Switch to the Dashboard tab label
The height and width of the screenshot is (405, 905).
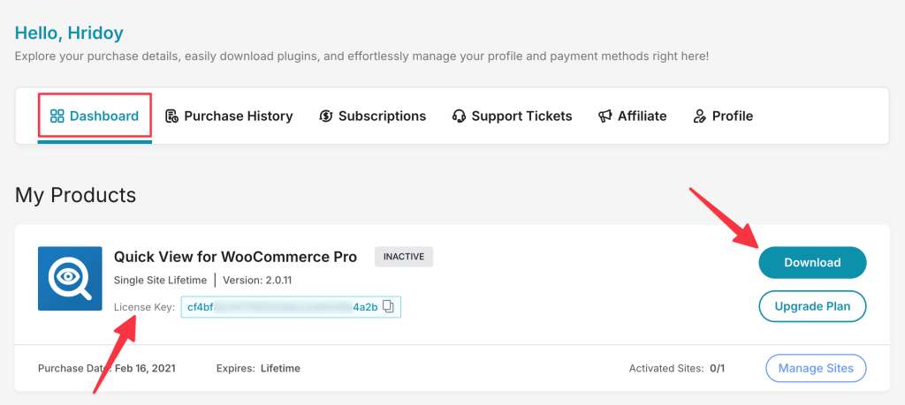(x=104, y=116)
